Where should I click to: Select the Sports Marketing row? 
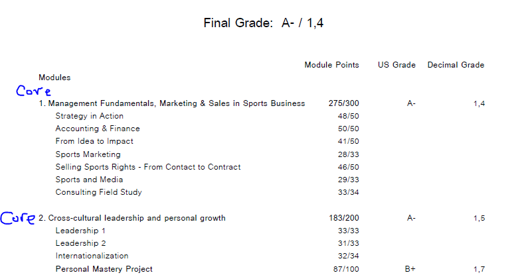click(207, 154)
